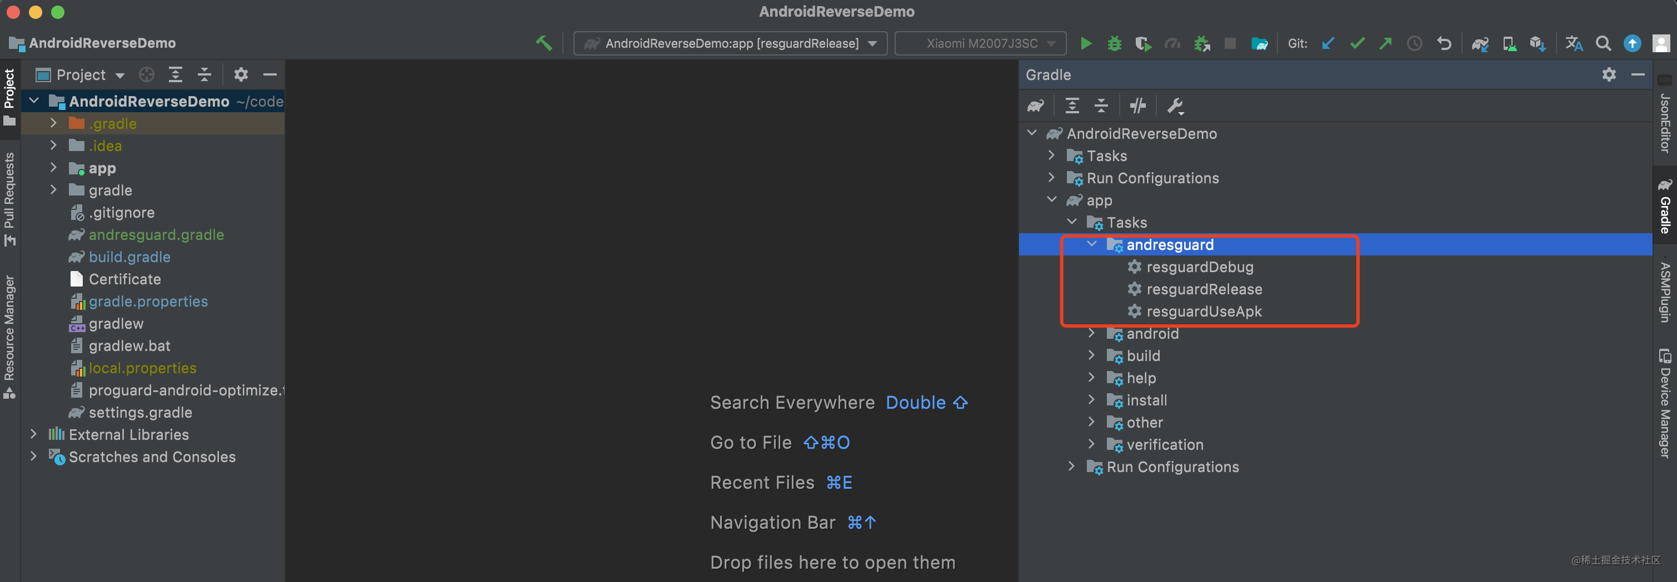
Task: Open SDK Manager toolbar icon
Action: pos(1538,43)
